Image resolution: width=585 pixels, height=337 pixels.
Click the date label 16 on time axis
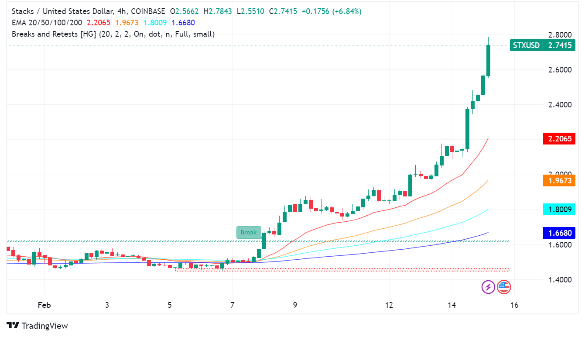coord(514,305)
